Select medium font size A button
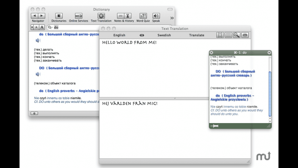The height and width of the screenshot is (168, 298). [x=36, y=27]
